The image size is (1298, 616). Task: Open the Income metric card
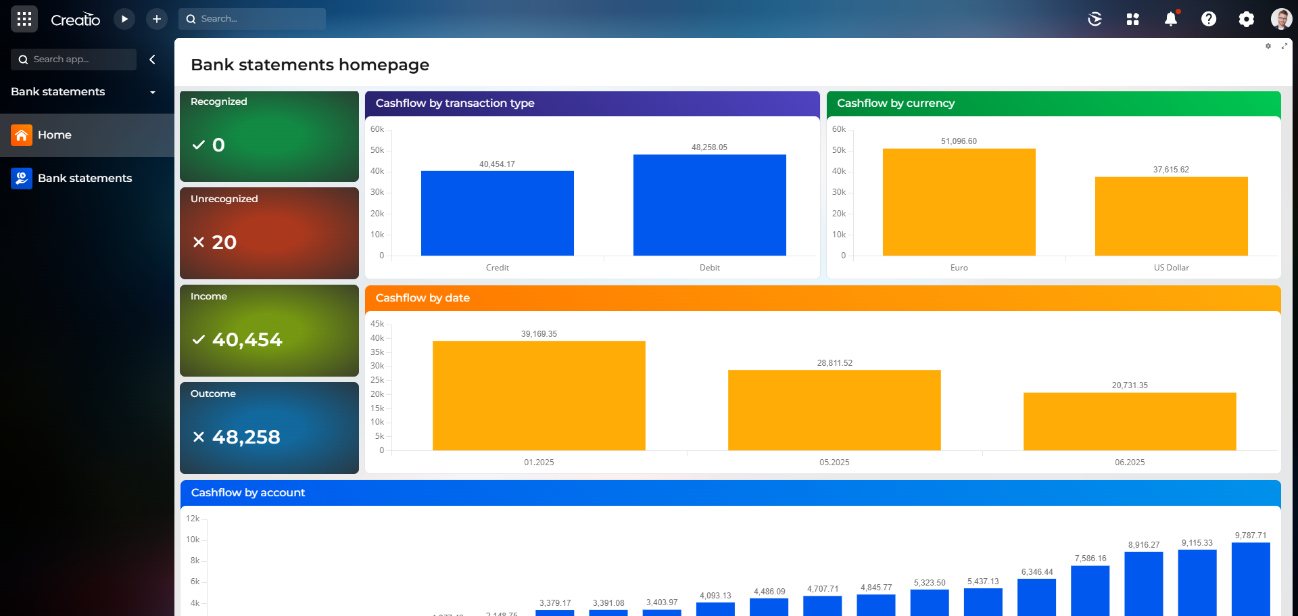(x=269, y=331)
